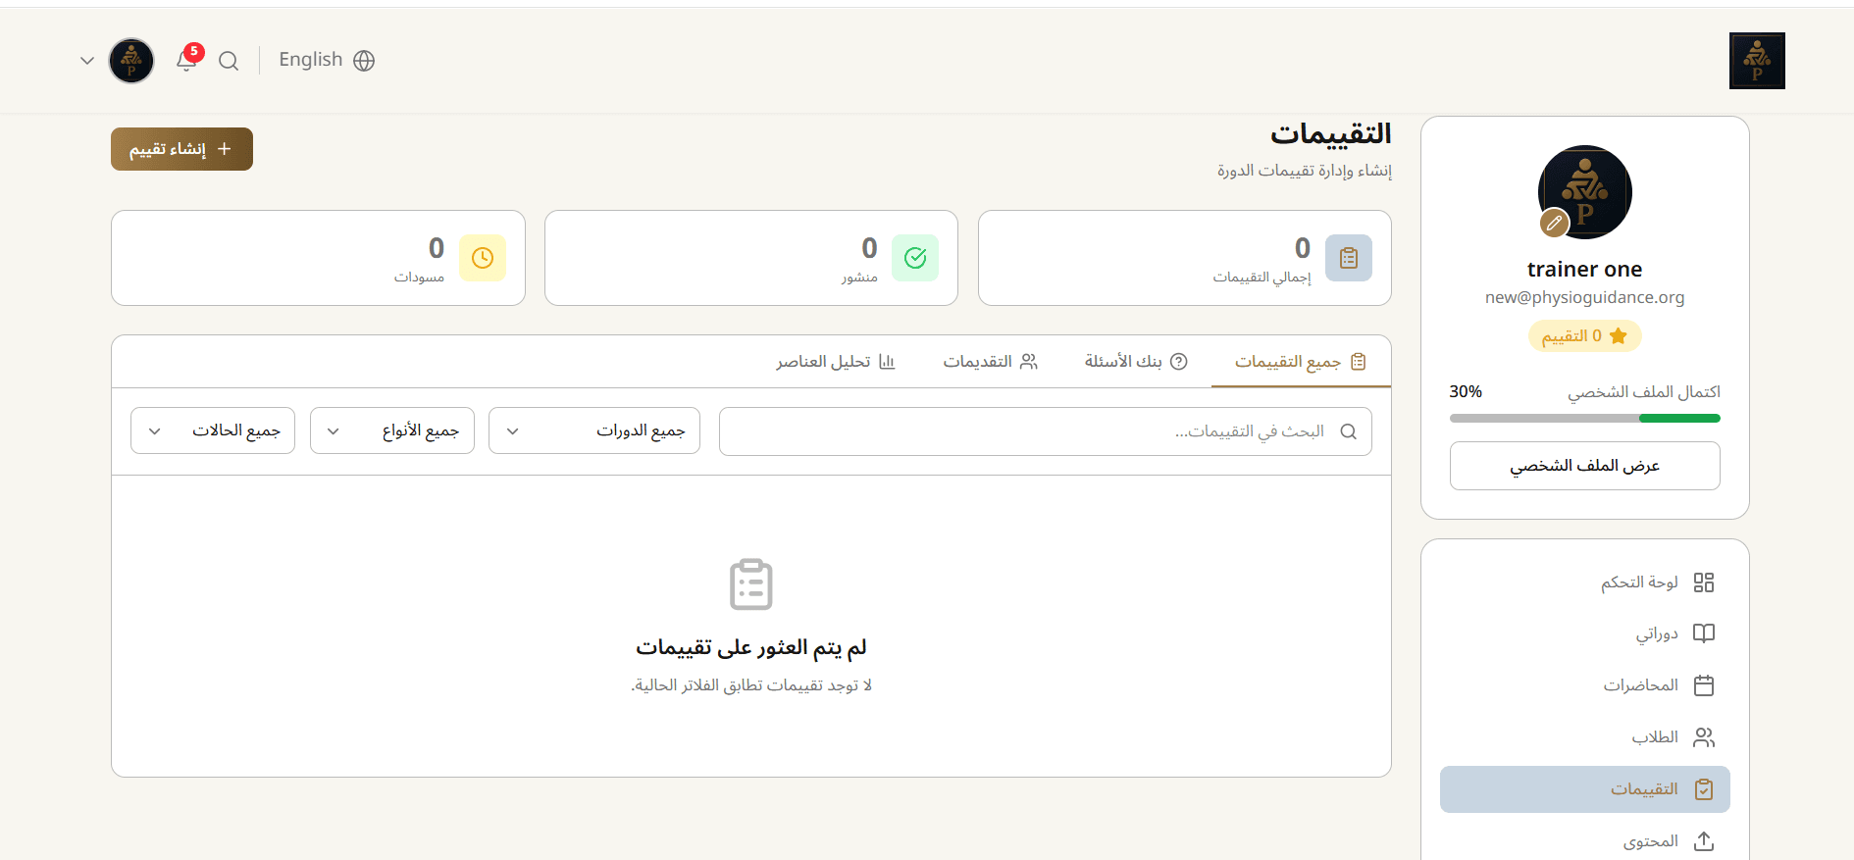Click the assessments search input field
Screen dimensions: 1854x860
[1046, 431]
